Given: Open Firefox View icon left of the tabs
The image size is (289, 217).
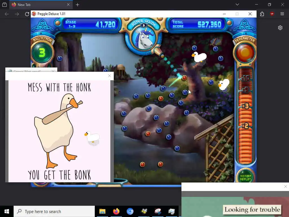Looking at the screenshot, I should tap(5, 5).
